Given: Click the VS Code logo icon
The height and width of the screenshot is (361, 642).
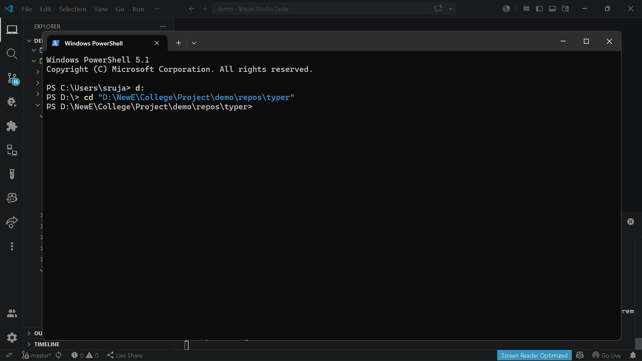Looking at the screenshot, I should tap(9, 9).
